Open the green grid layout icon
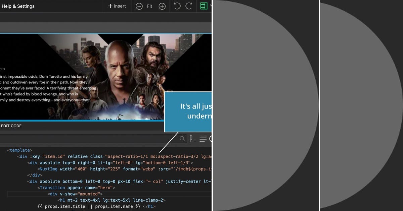Screen dimensions: 403x211 pos(204,6)
